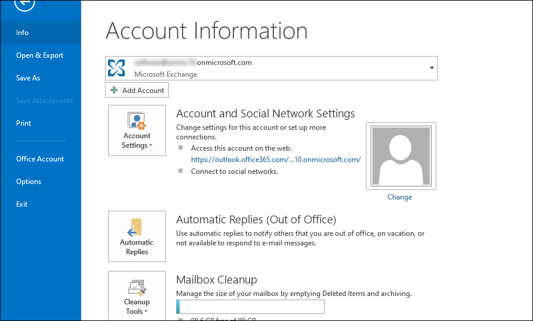Click the mailbox size progress bar
Screen dimensions: 533x321
click(251, 307)
